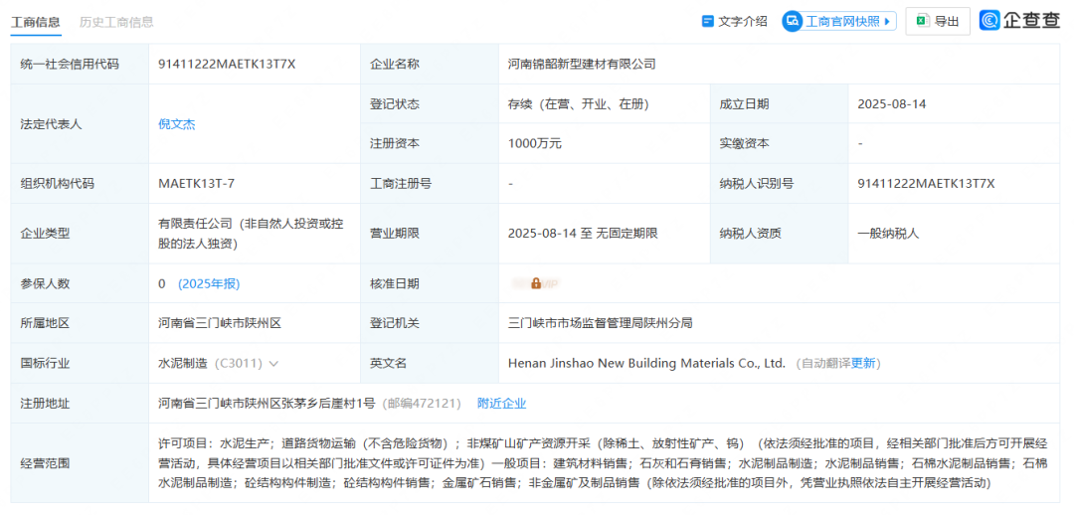Click the Excel icon on 导出 button

(x=923, y=21)
